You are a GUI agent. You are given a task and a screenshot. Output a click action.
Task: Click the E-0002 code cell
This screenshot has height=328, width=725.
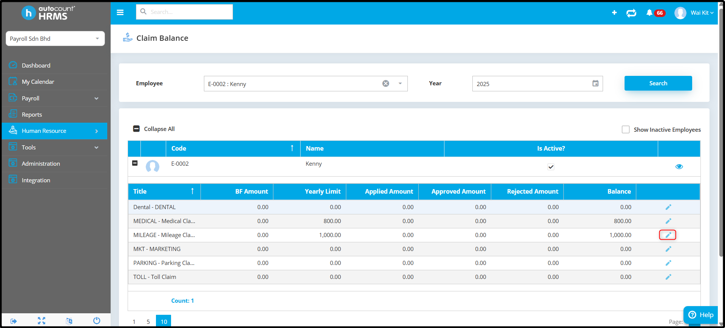[x=180, y=163]
